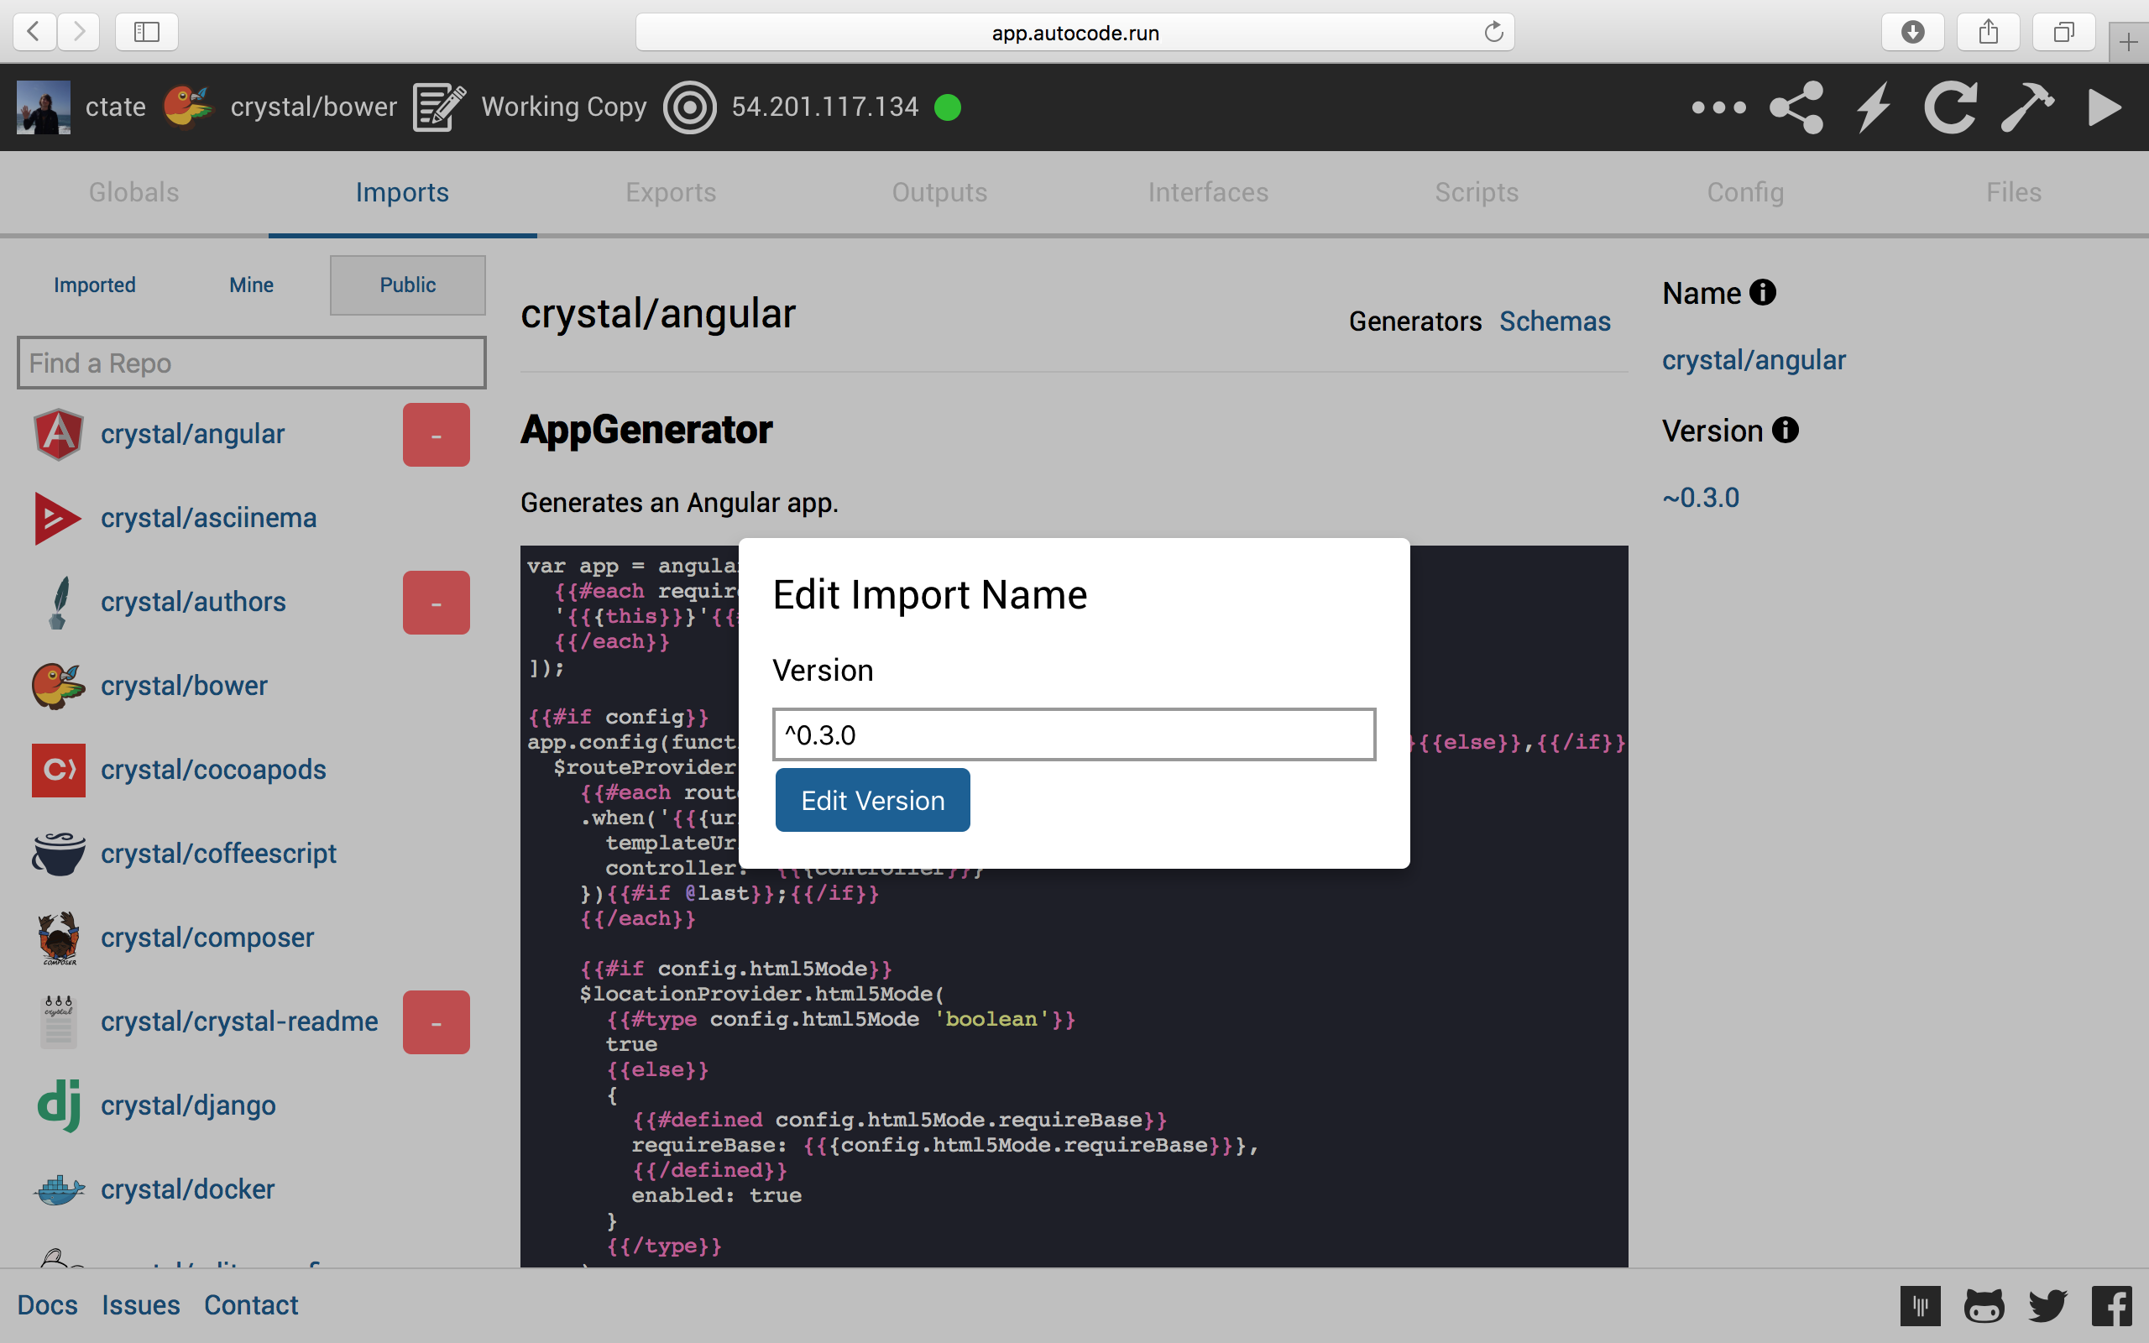Open Safari share button
Image resolution: width=2149 pixels, height=1343 pixels.
click(1989, 32)
